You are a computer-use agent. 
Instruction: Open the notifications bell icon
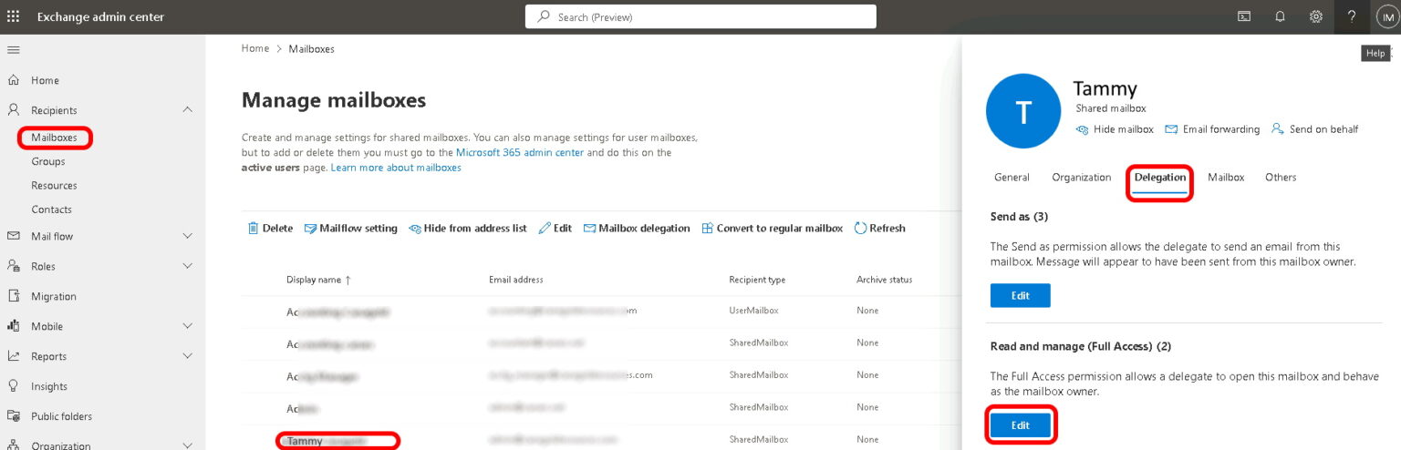pyautogui.click(x=1280, y=16)
